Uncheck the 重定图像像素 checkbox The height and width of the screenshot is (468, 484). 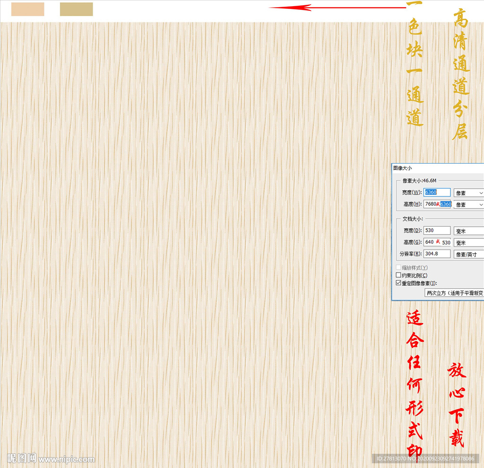click(x=398, y=283)
